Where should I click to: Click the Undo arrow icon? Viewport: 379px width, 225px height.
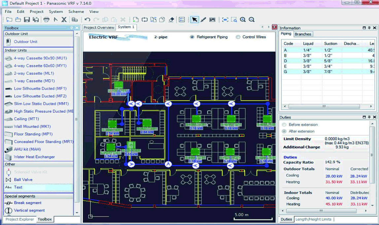click(87, 19)
